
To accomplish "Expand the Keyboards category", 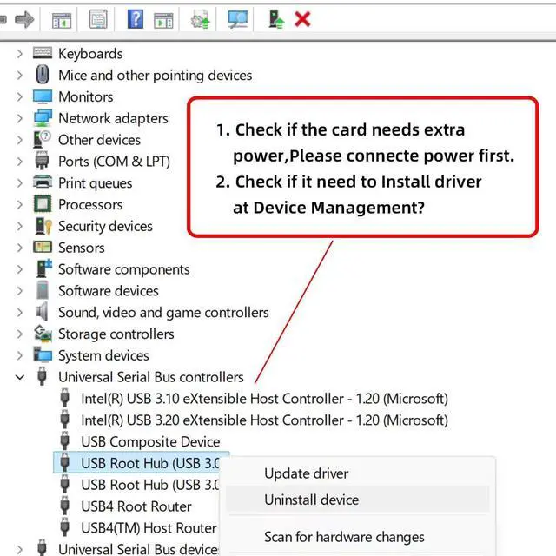I will [x=20, y=54].
